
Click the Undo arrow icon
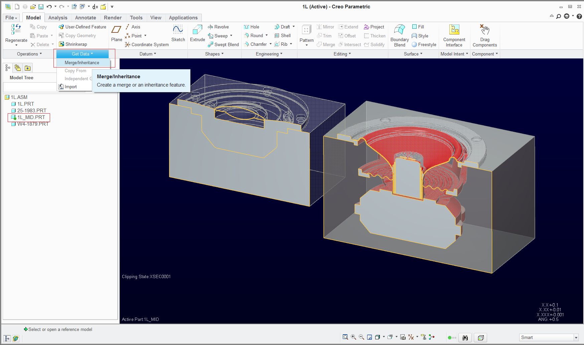(x=49, y=7)
